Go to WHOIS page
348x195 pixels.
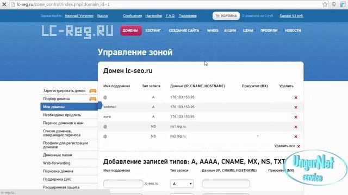point(213,30)
